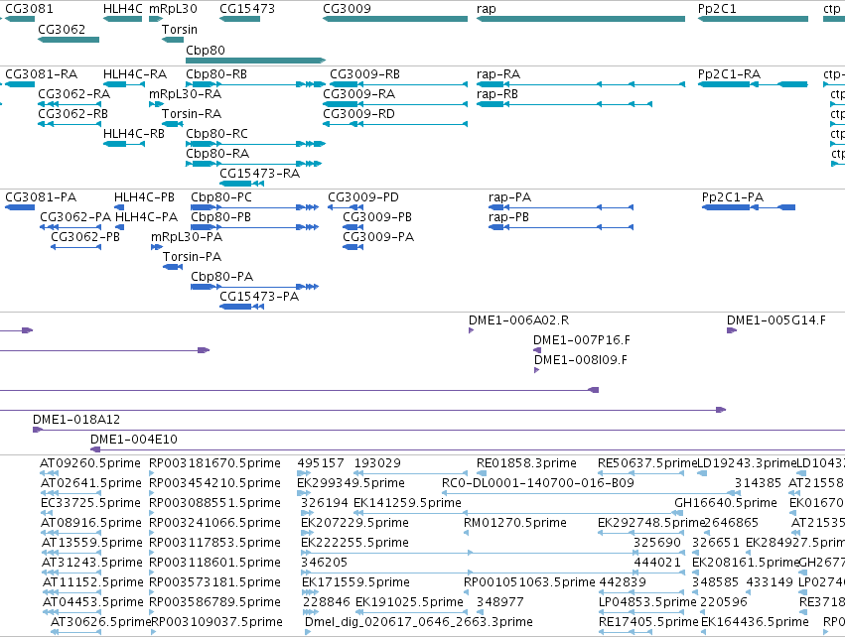
Task: Select clone DME1-007P16.F
Action: click(582, 340)
